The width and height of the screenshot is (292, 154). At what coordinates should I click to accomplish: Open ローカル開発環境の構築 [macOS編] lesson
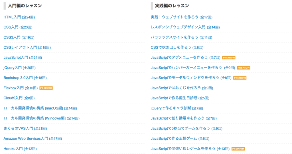point(40,108)
